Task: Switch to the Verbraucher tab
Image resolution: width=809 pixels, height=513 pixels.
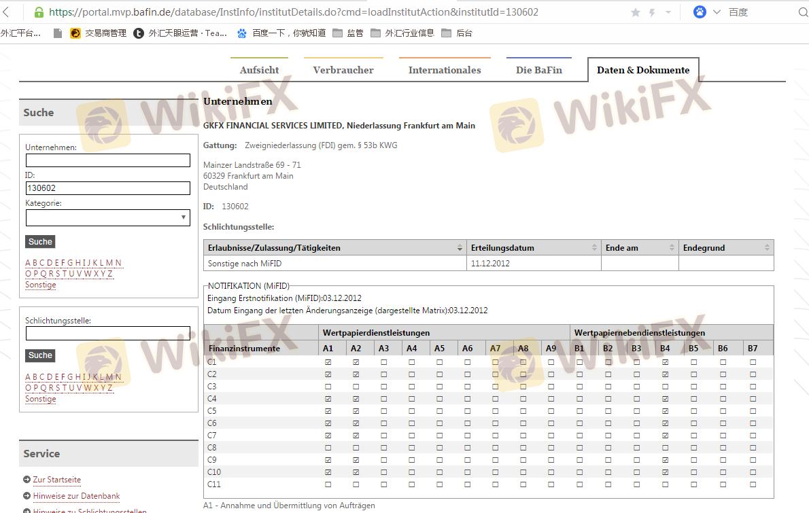Action: tap(343, 70)
